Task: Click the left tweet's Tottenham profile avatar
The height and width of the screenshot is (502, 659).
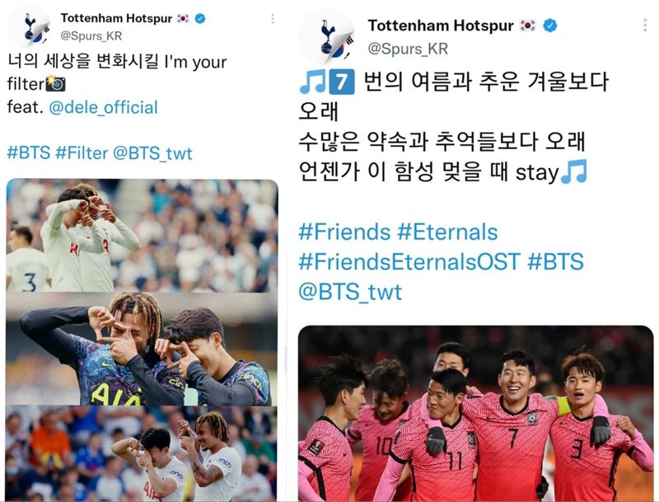Action: tap(30, 28)
